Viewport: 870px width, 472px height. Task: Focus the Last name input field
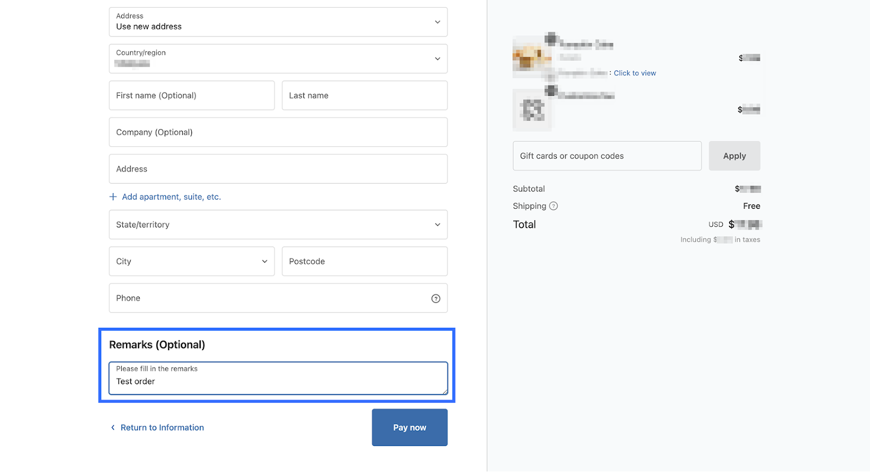364,96
